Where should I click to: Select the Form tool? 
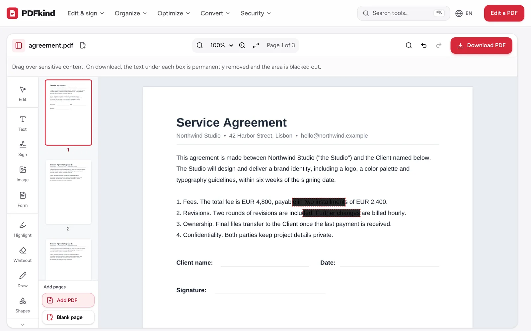click(x=23, y=200)
